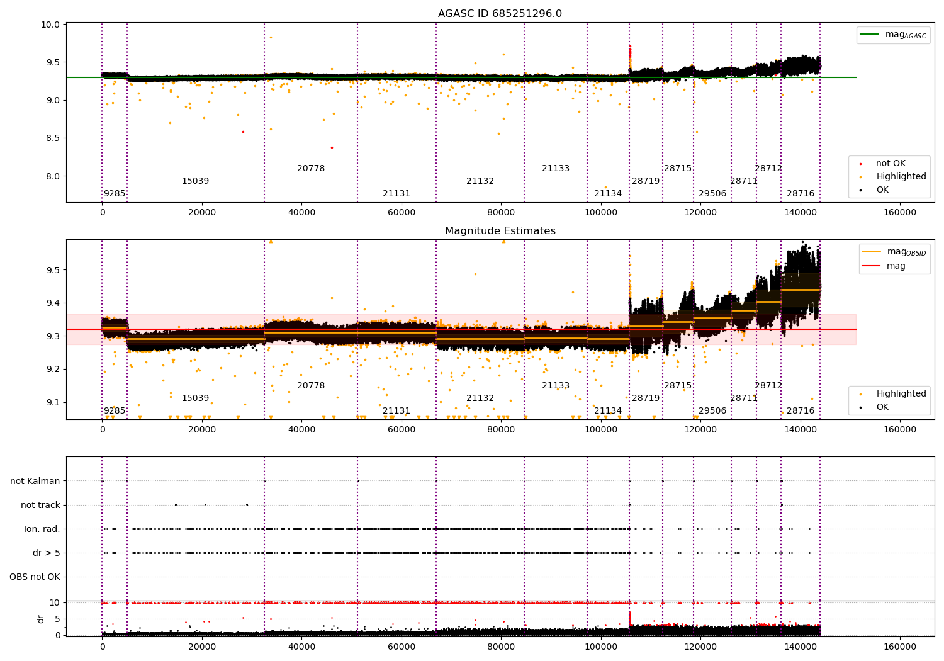Click the 10.0 y-axis tick in the AGASC plot
Screen dimensions: 944x661
(x=50, y=25)
